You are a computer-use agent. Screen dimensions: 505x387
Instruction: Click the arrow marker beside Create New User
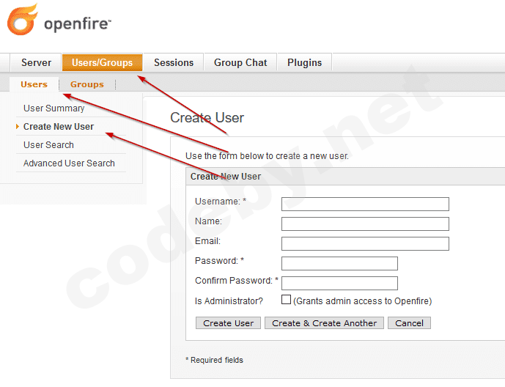18,127
